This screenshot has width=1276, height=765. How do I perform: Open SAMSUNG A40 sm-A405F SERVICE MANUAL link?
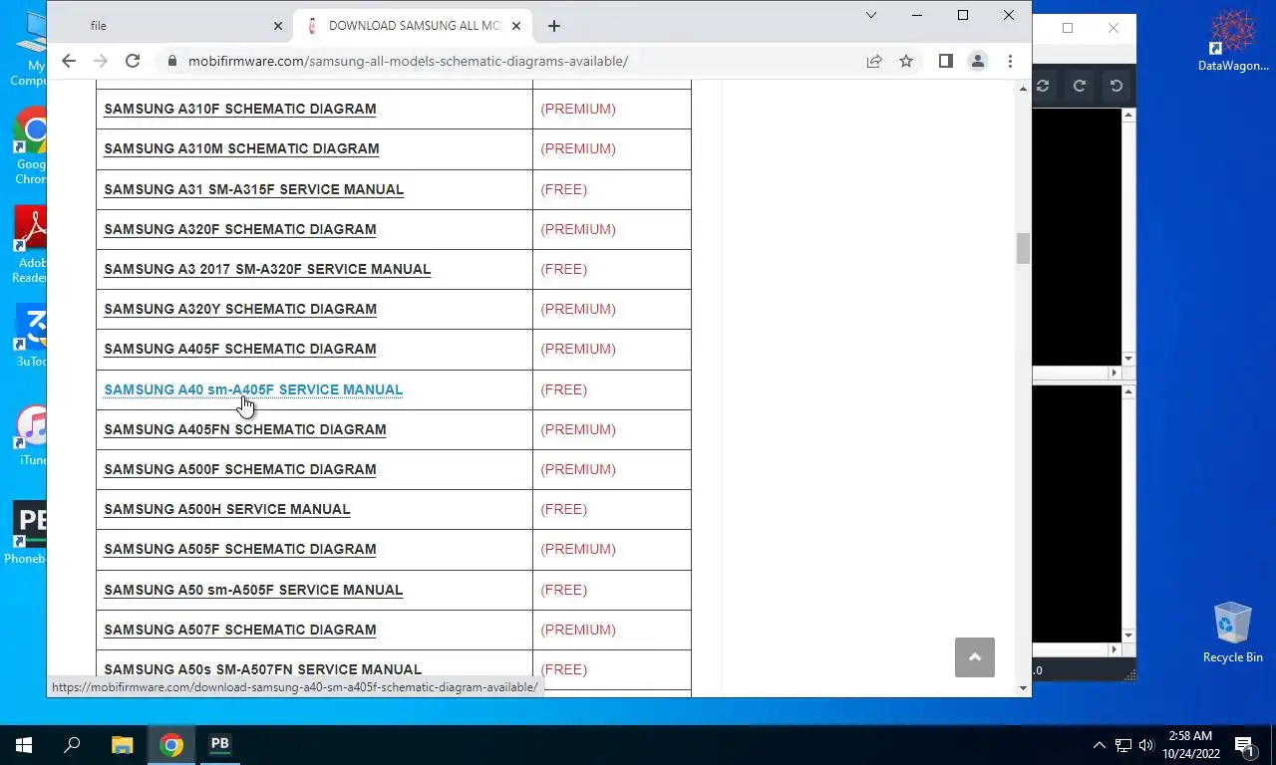point(253,389)
